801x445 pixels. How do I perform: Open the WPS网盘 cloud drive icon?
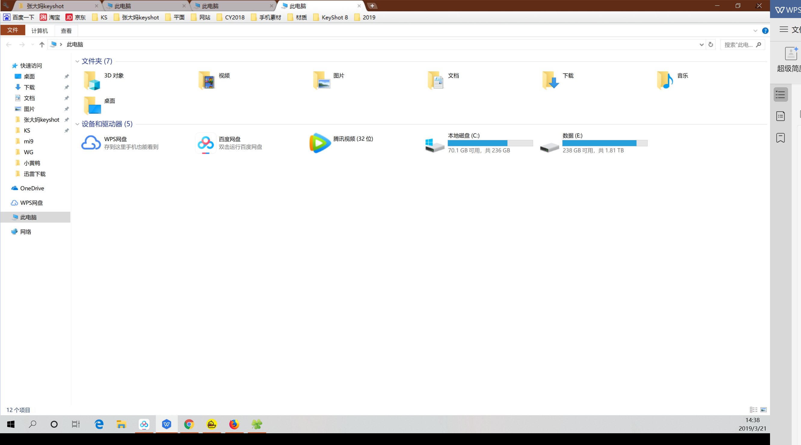pos(91,143)
